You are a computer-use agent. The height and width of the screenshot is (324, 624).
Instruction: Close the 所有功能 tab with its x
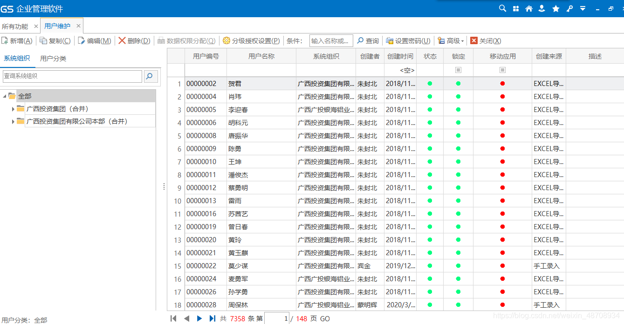36,26
